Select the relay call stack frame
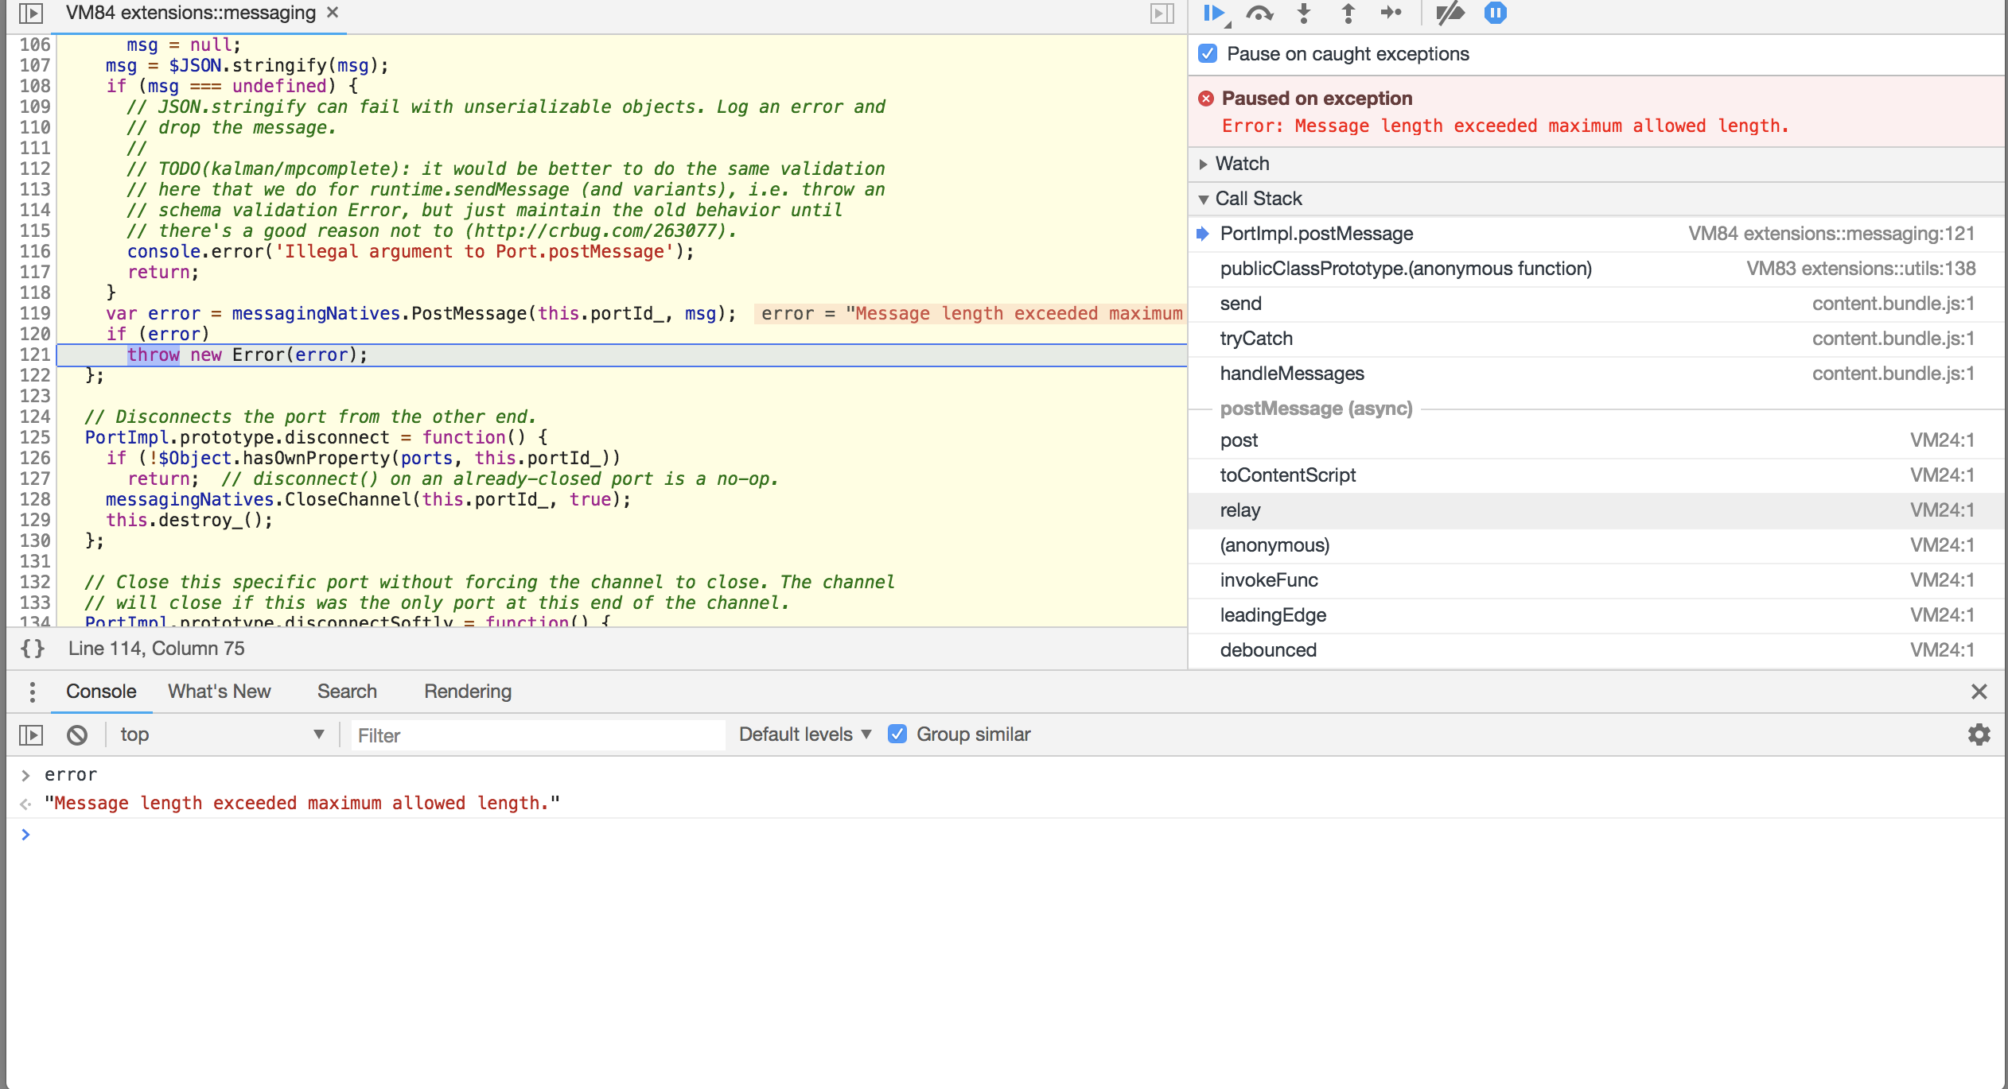Viewport: 2008px width, 1089px height. point(1240,510)
